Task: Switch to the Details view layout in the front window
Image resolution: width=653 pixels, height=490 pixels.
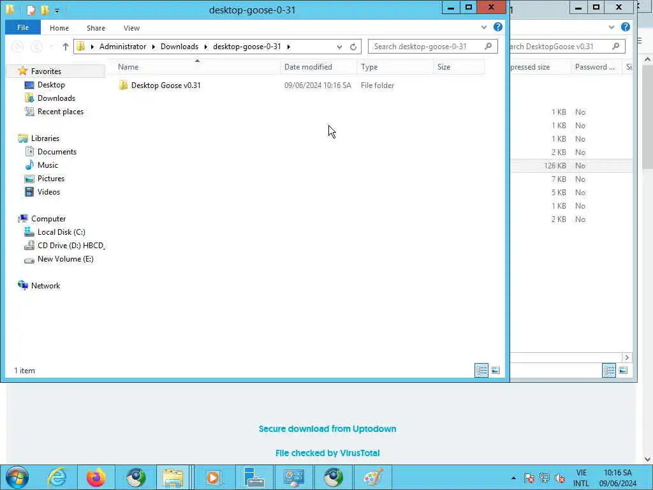Action: (x=481, y=370)
